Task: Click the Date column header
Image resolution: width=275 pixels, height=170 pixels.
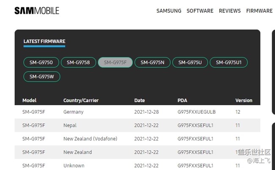Action: pos(139,101)
